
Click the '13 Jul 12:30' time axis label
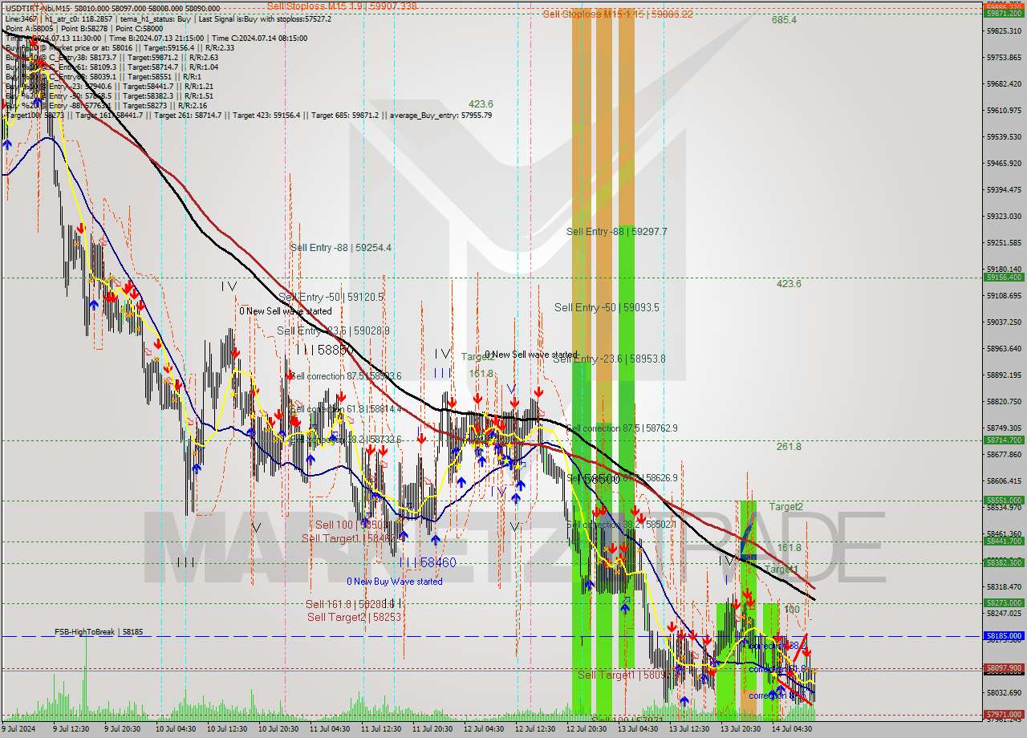tap(689, 729)
